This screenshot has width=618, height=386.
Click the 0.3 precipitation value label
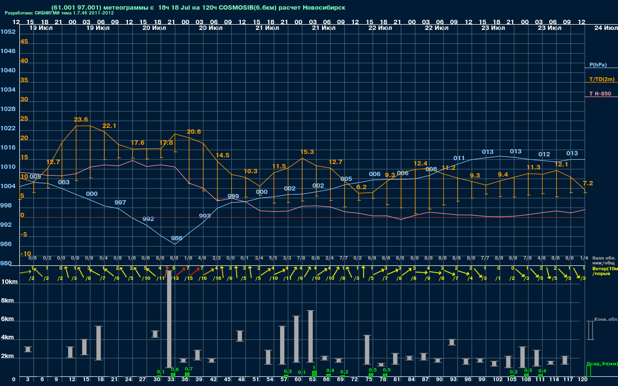click(288, 371)
